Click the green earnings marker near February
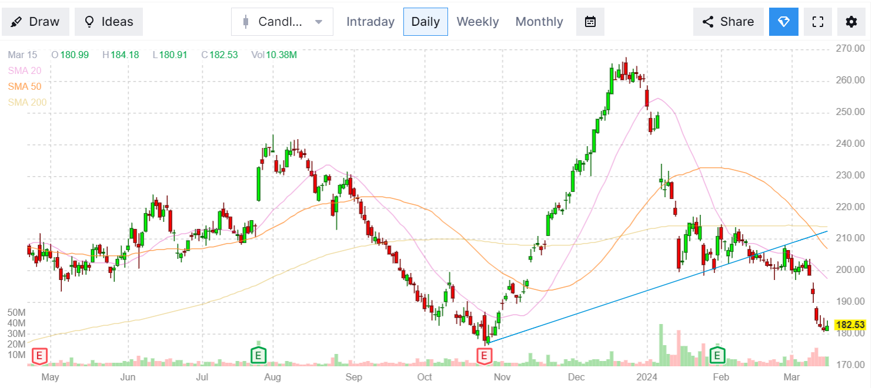 click(717, 355)
